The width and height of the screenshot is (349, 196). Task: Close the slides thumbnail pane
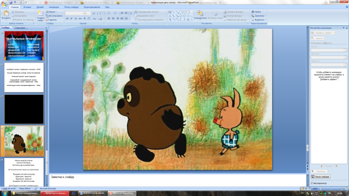coord(45,28)
